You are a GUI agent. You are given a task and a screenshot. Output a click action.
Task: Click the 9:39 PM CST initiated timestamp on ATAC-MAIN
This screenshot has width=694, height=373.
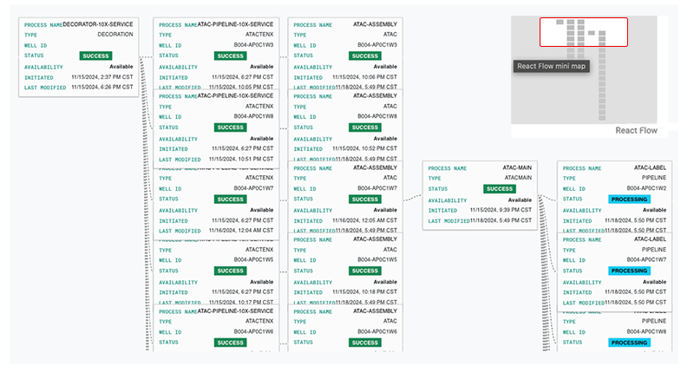tap(501, 210)
